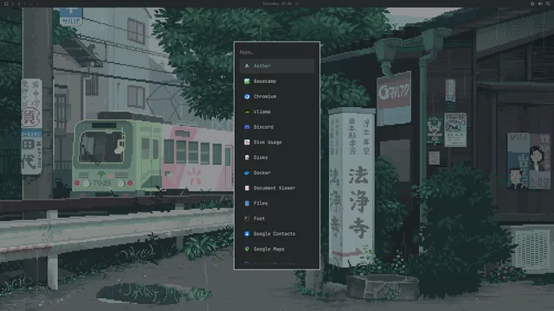This screenshot has height=311, width=554.
Task: Choose Files from the app list
Action: tap(277, 204)
